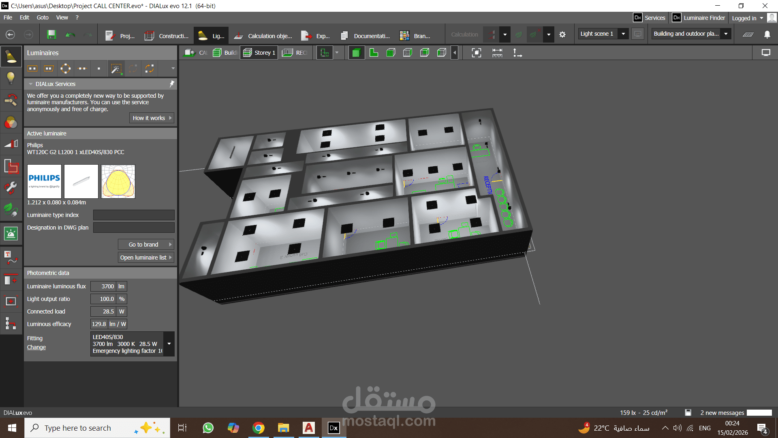Collapse the DIALux Services section
Viewport: 778px width, 438px height.
31,84
